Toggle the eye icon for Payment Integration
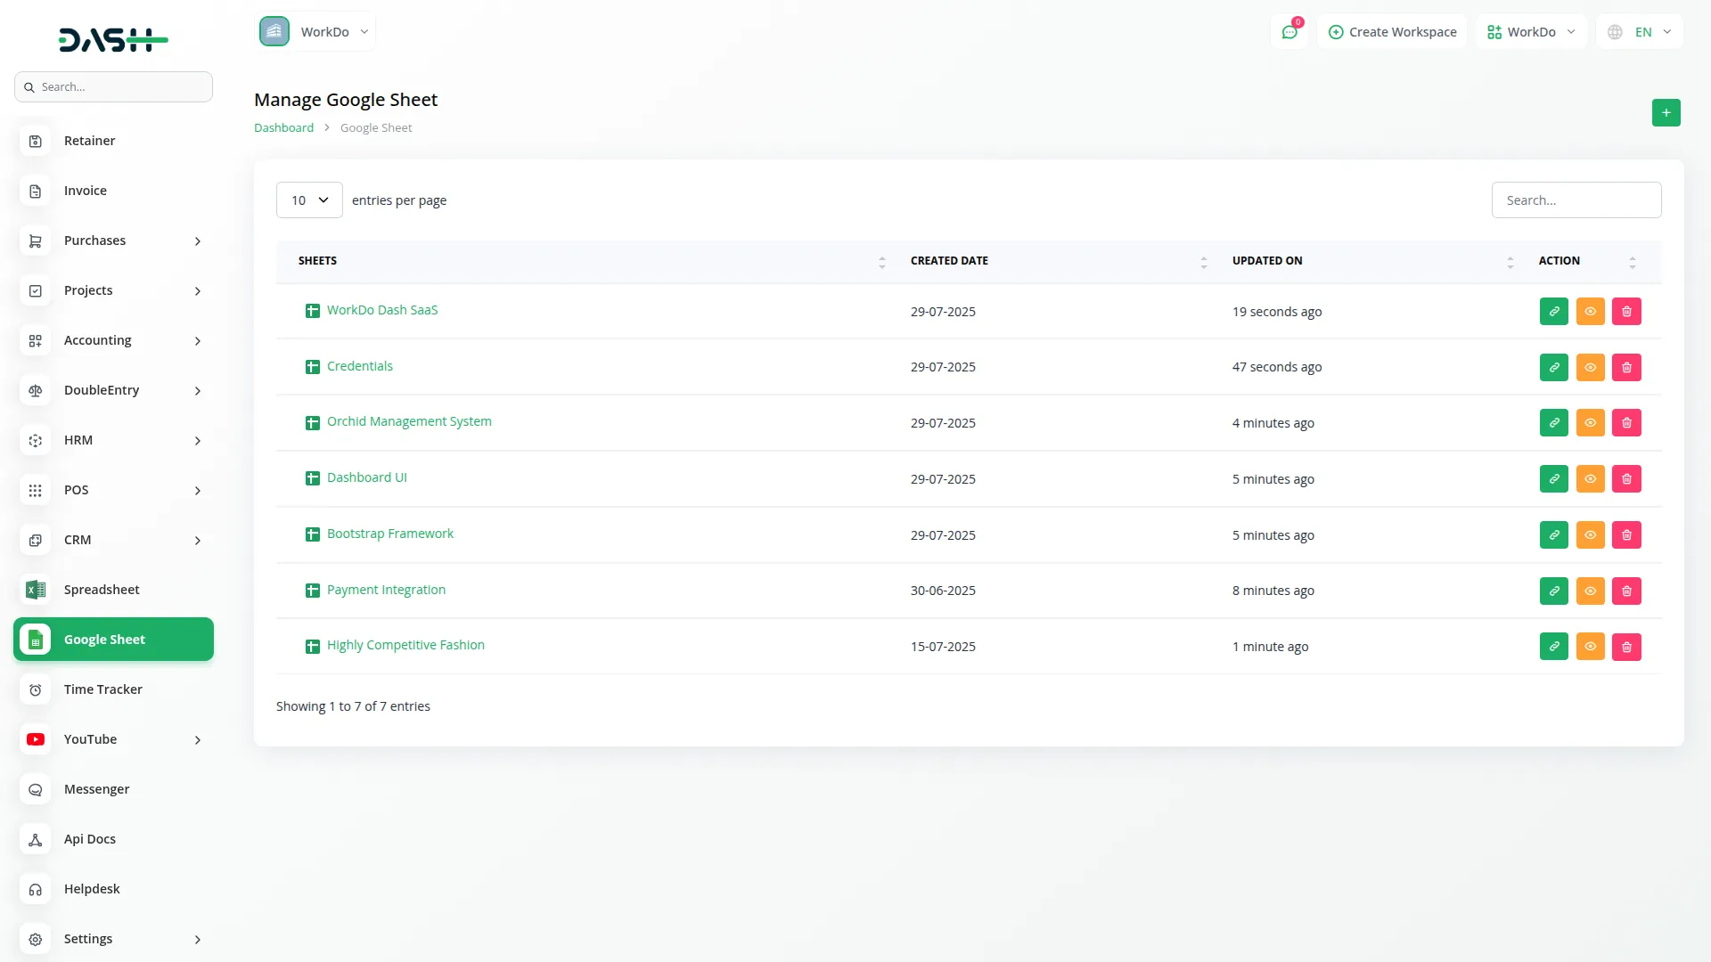The height and width of the screenshot is (962, 1711). click(1590, 591)
